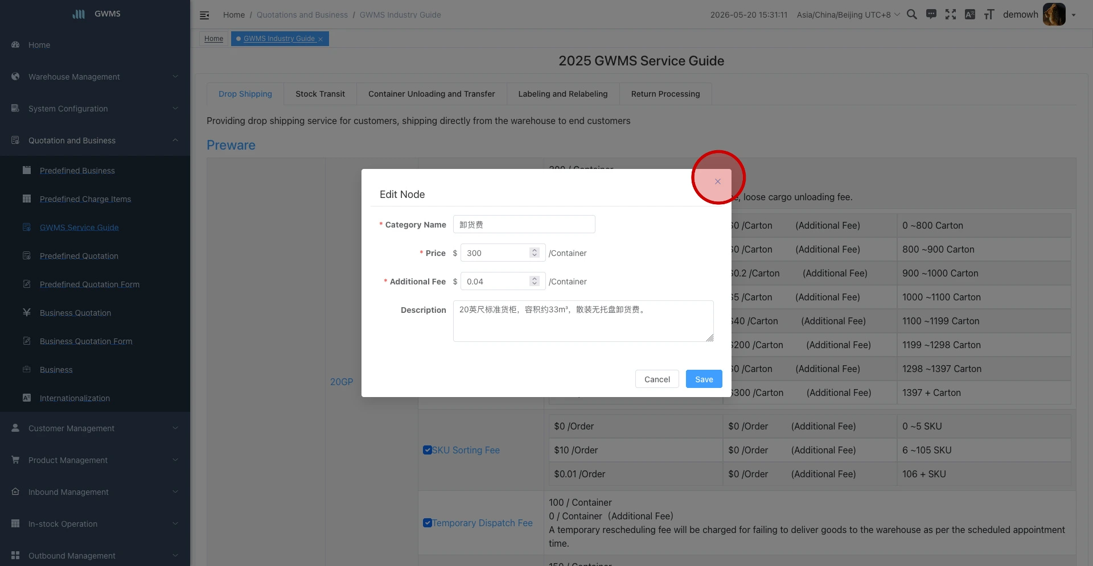Screen dimensions: 1093x566
Task: Click the 20GP container link
Action: click(x=342, y=382)
